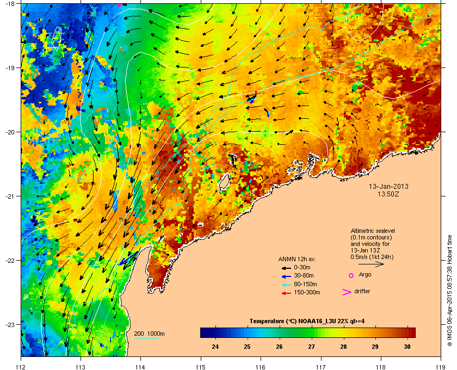Click the latitude axis label '-19'
Viewport: 457px width, 370px height.
10,67
